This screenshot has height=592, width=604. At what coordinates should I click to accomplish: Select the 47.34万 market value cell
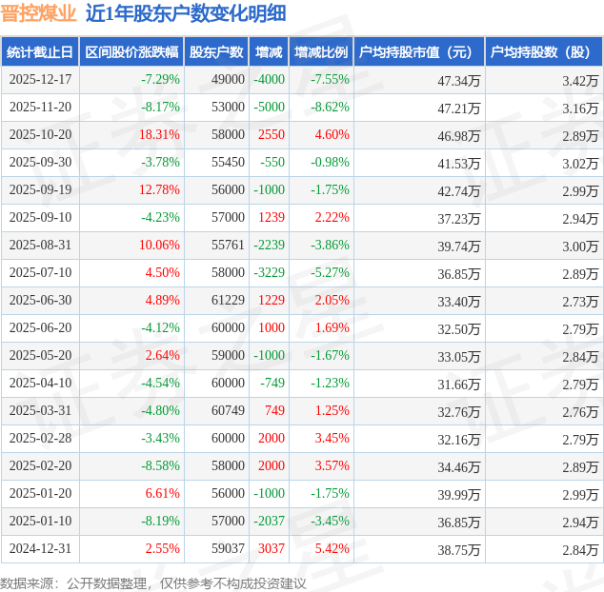[458, 80]
